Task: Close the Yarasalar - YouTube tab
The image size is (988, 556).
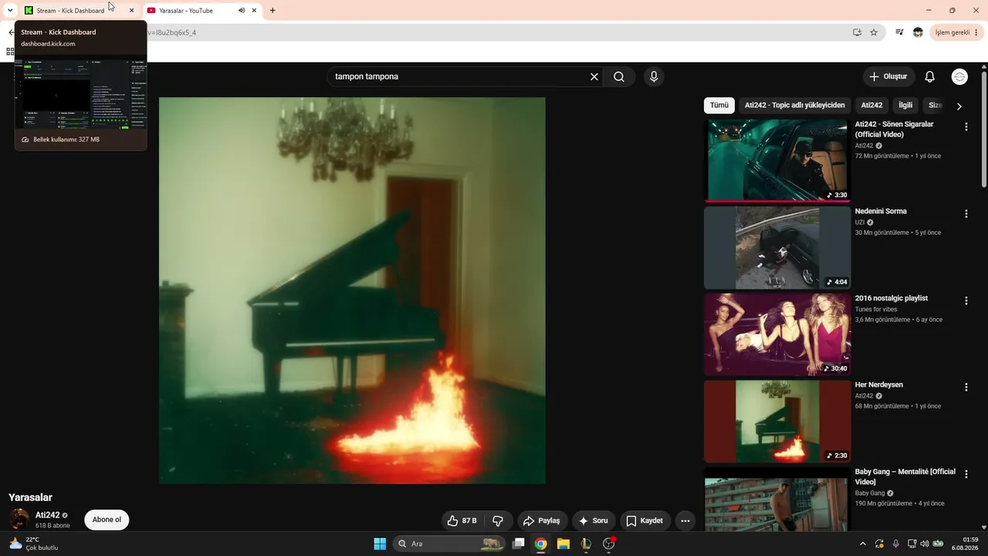Action: coord(254,11)
